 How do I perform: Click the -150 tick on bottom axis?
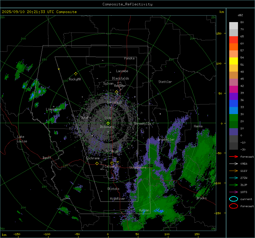pos(17,234)
